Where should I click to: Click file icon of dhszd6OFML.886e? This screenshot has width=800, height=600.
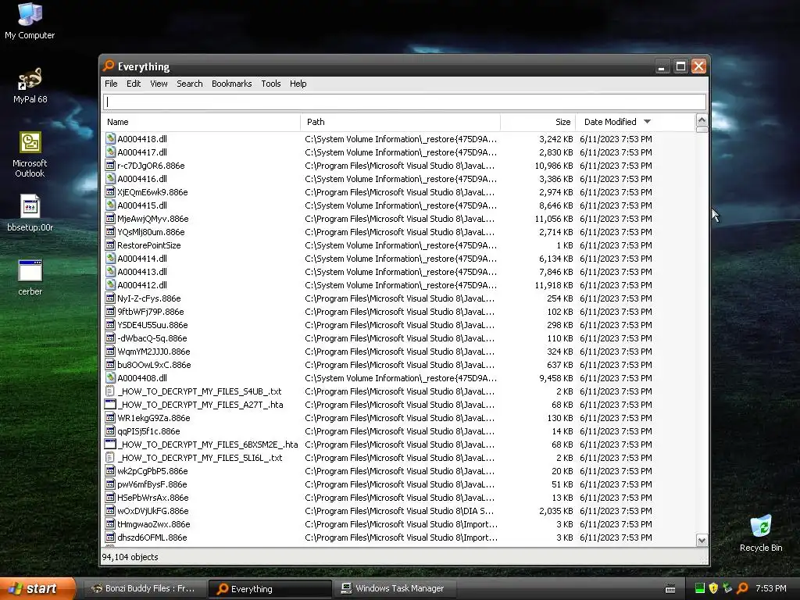click(x=110, y=537)
